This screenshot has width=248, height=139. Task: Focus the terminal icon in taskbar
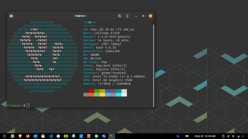pyautogui.click(x=111, y=136)
